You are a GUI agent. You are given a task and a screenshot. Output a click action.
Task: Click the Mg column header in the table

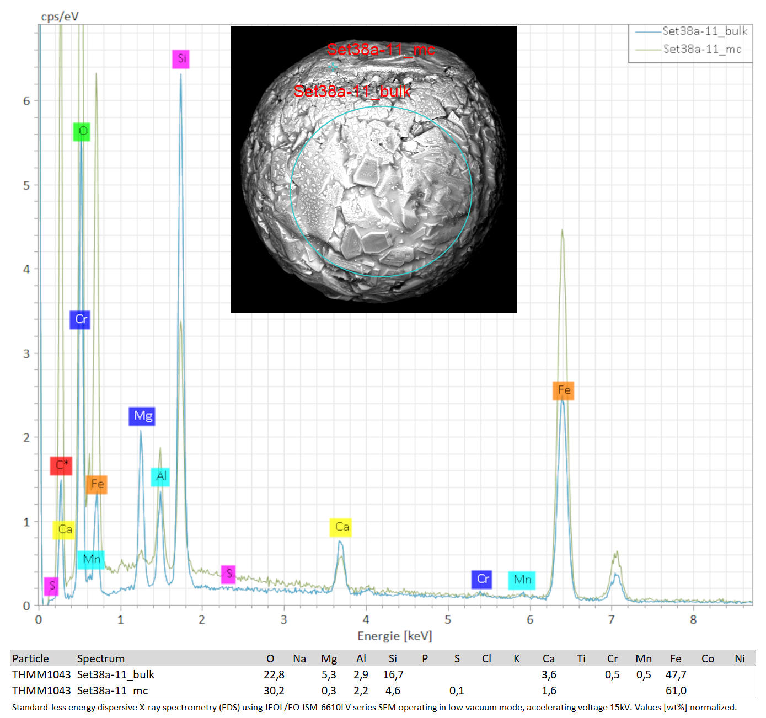[x=329, y=658]
